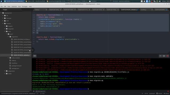The image size is (170, 95).
Task: Expand the phppractice folder
Action: (5, 71)
